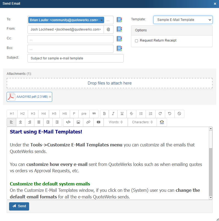Open address book for the To field

119,20
